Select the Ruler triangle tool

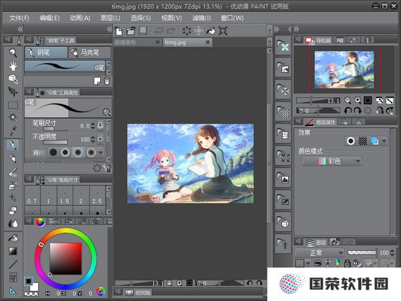(13, 291)
